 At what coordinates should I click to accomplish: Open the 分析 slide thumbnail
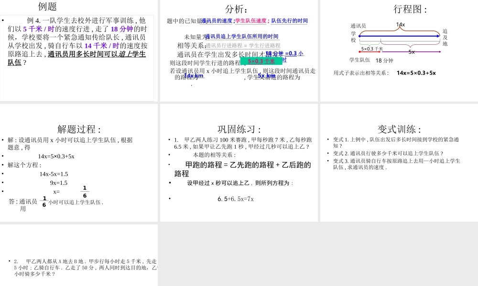239,51
